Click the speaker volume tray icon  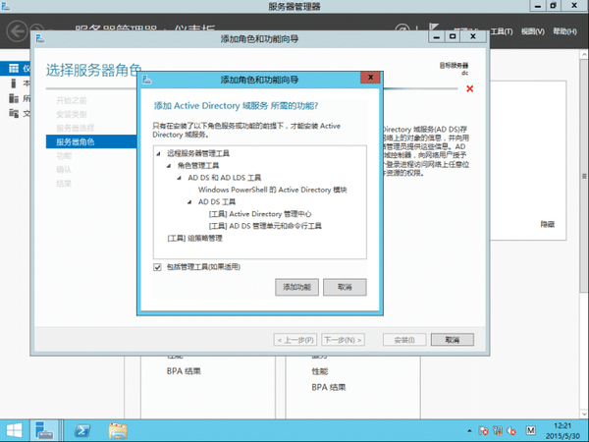[511, 431]
